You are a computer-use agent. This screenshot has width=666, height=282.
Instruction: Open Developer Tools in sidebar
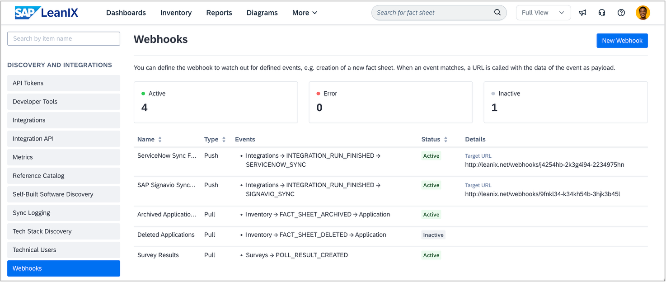[x=64, y=102]
